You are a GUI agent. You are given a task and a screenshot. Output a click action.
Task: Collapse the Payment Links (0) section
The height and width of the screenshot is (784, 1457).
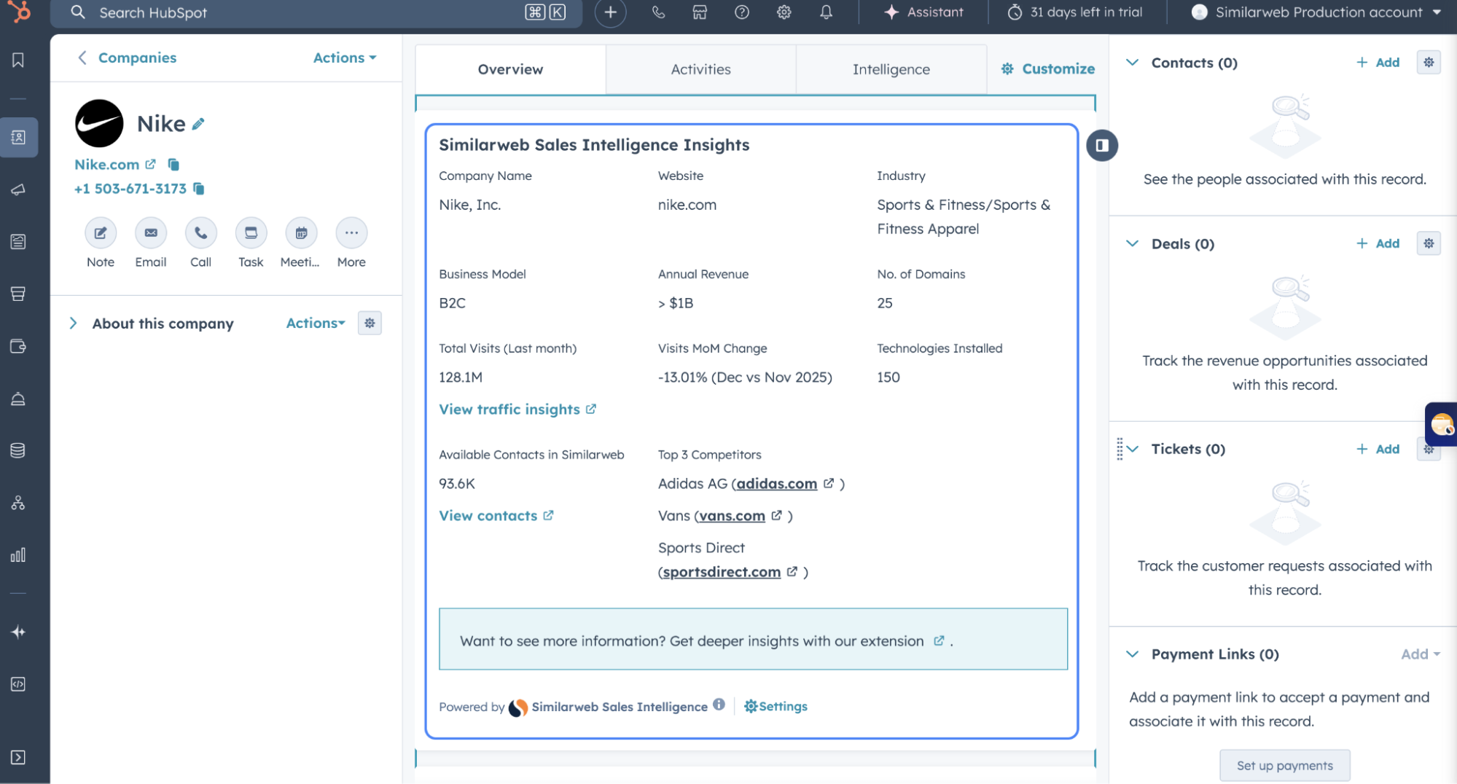point(1132,654)
